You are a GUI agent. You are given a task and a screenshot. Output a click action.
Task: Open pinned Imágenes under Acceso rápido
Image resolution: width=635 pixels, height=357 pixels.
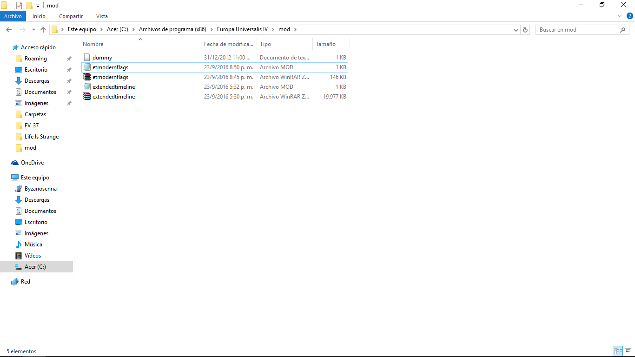[x=36, y=103]
